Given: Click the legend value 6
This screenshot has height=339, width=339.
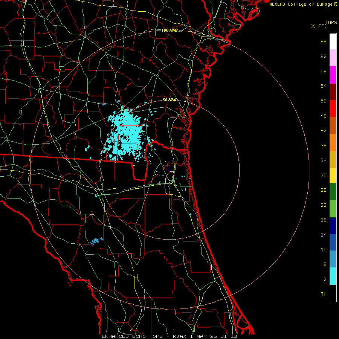Looking at the screenshot, I should [x=325, y=264].
